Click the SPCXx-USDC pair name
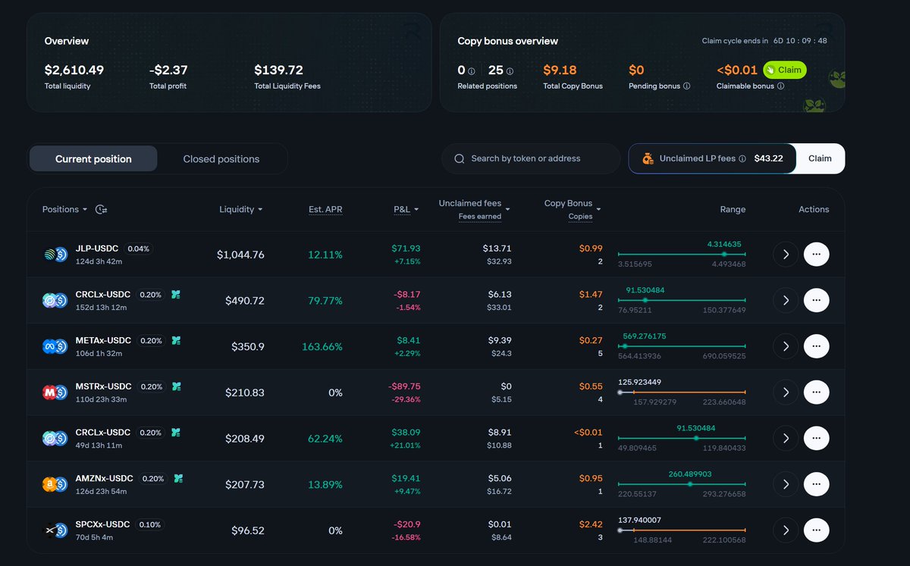 coord(103,524)
